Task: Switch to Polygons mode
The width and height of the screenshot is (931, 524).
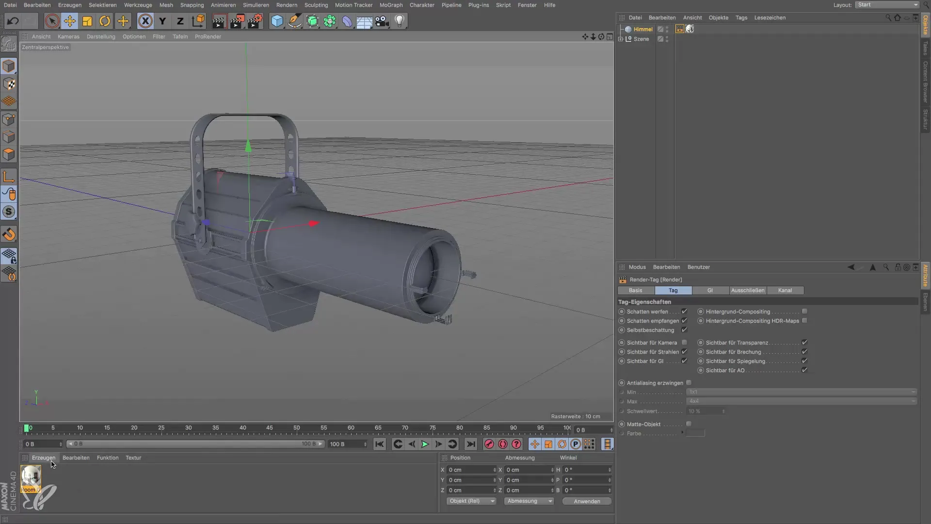Action: tap(9, 155)
